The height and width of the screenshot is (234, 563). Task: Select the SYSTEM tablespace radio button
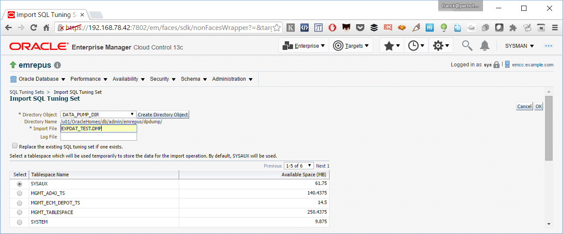click(x=20, y=222)
